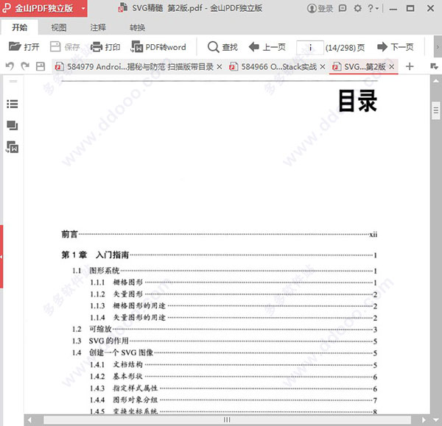This screenshot has width=442, height=426.
Task: Click the 1.1 图形系统 entry
Action: [x=225, y=271]
